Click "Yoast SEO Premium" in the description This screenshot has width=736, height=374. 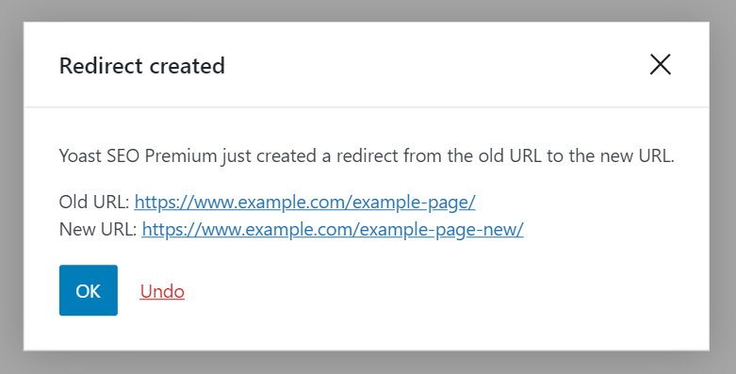pos(138,155)
